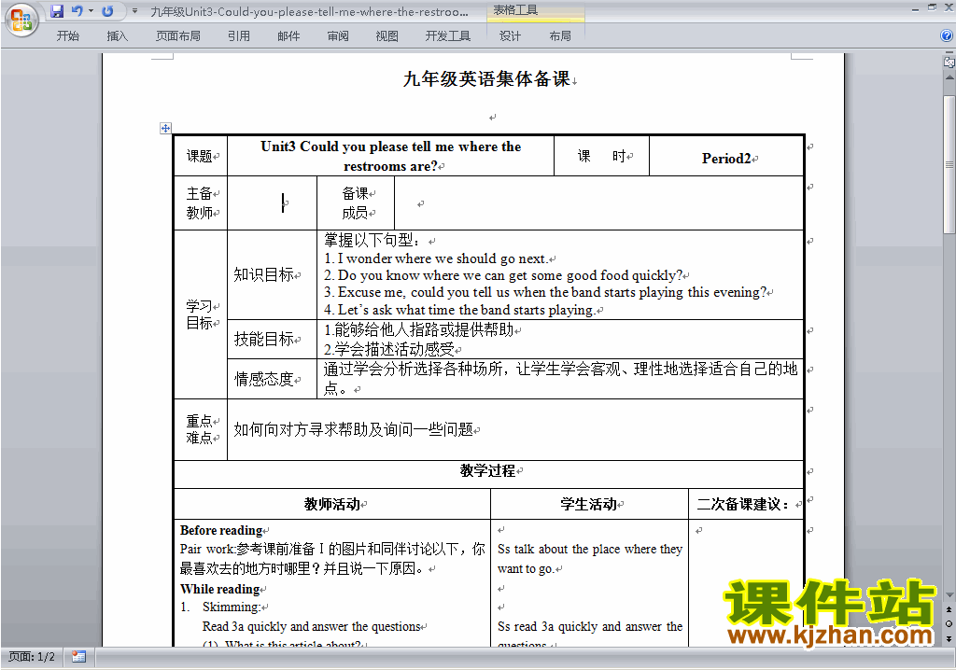Open the table tools 布局 tab

560,36
